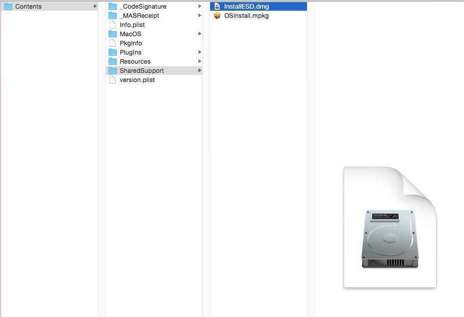Click the InstallESD.dmg disk image icon
The height and width of the screenshot is (317, 464).
pos(217,6)
